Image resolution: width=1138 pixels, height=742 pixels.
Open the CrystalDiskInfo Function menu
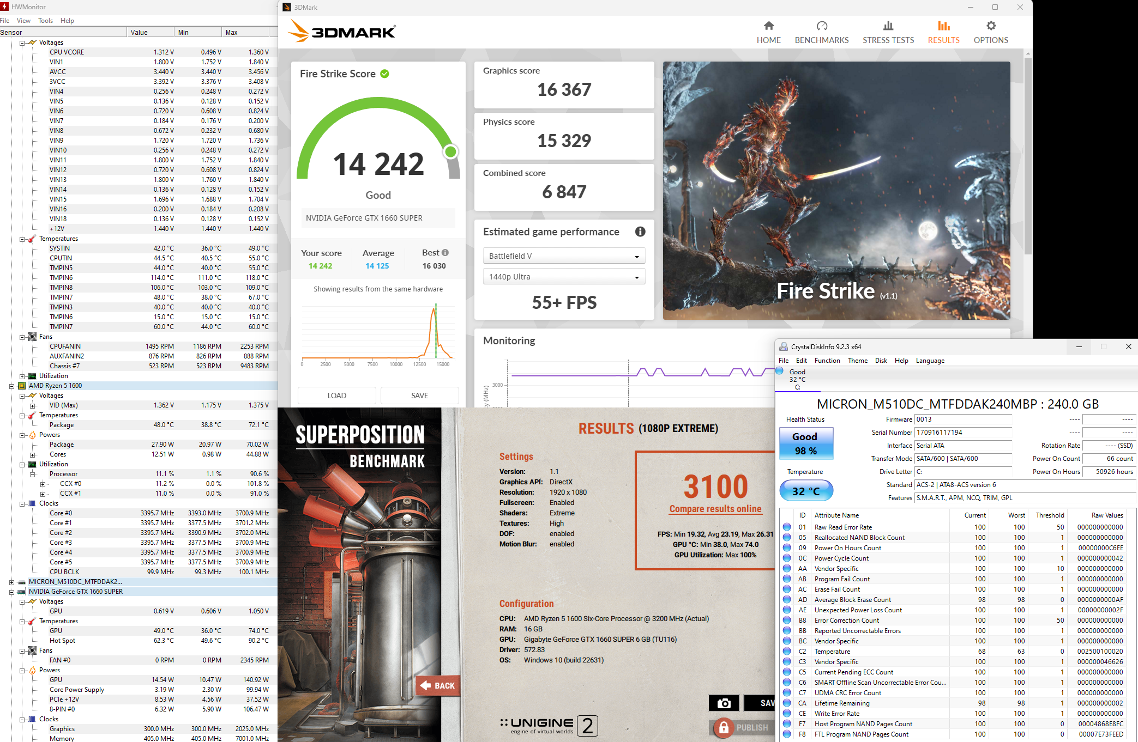click(x=827, y=361)
